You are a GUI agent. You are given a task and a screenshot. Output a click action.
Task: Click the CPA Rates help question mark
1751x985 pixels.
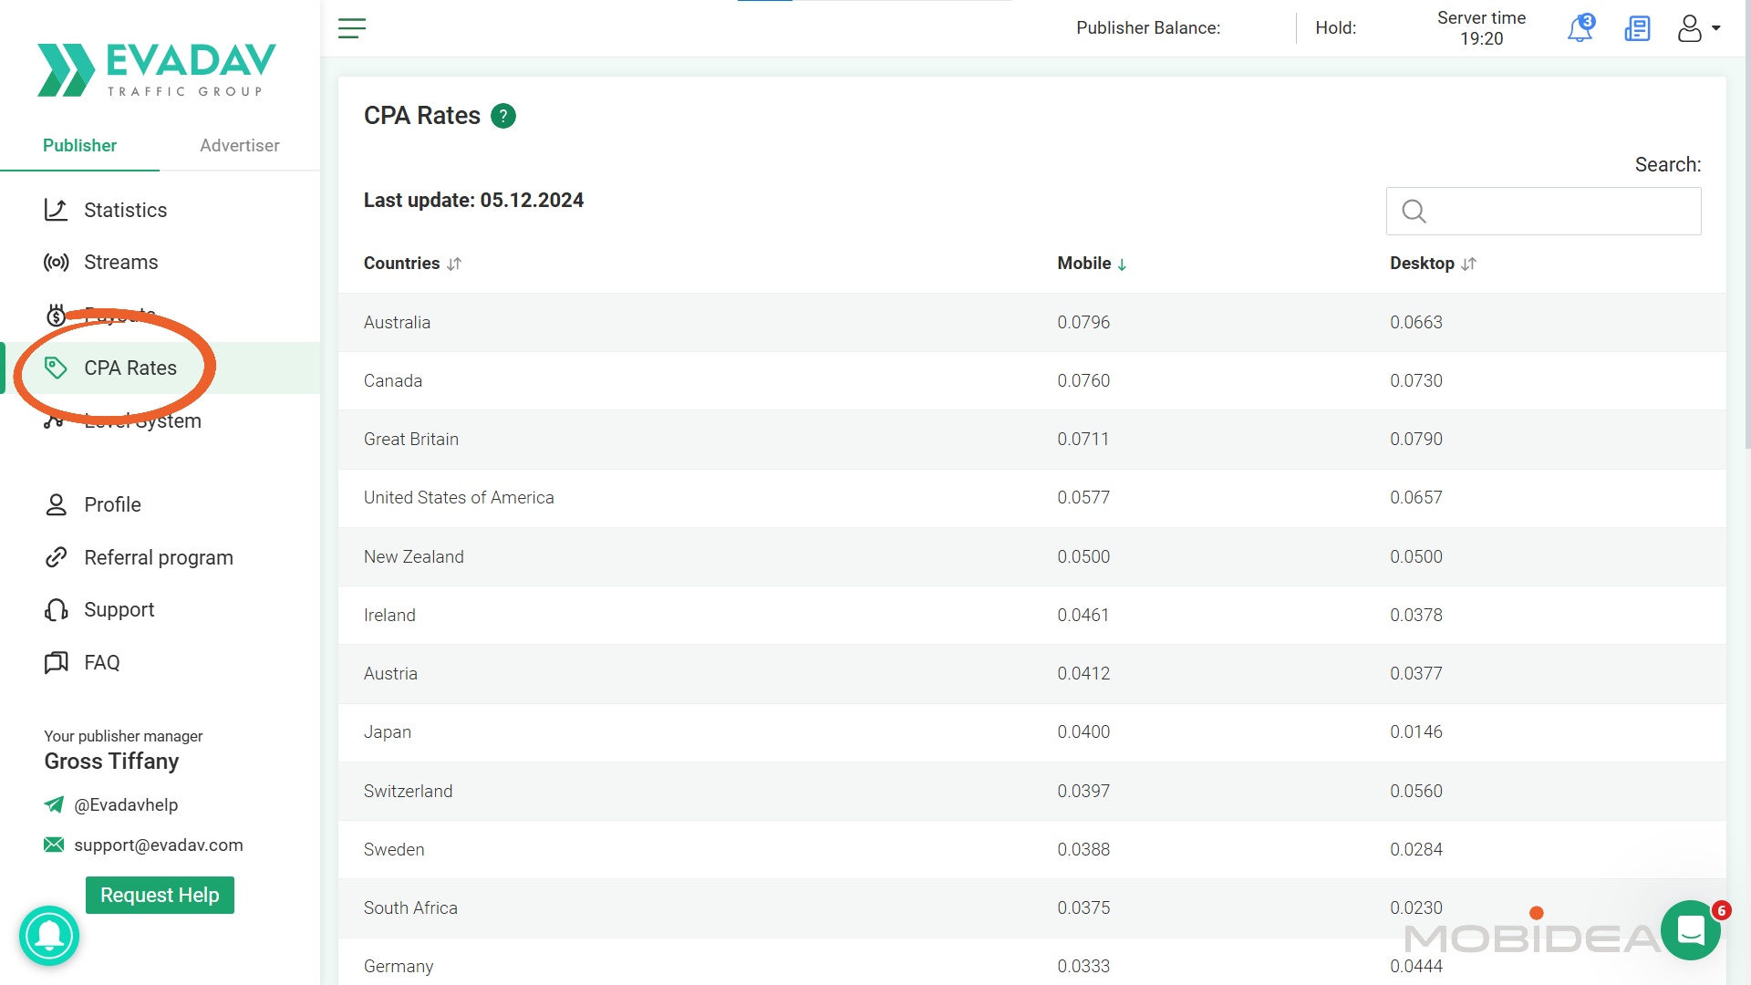tap(503, 116)
